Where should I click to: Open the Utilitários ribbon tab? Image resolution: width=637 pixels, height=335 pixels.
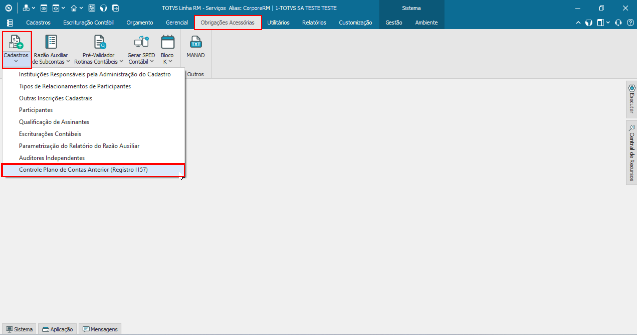click(278, 23)
